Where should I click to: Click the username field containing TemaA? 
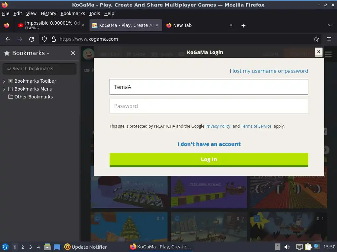coord(209,87)
